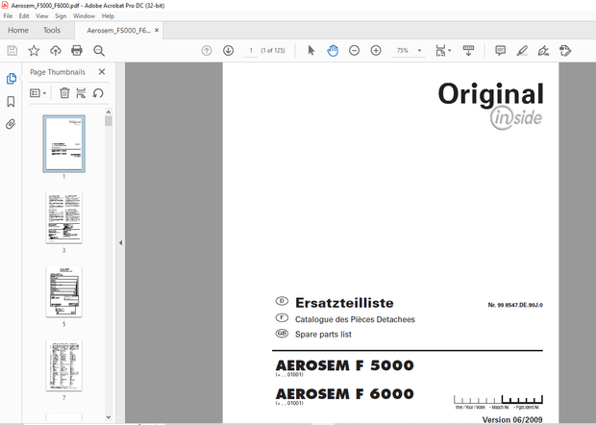Click the page number input field
596x425 pixels.
click(x=251, y=51)
